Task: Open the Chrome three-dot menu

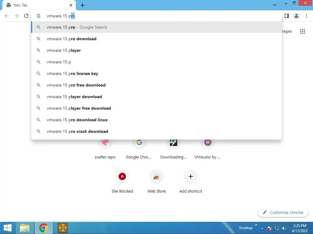Action: click(x=306, y=16)
